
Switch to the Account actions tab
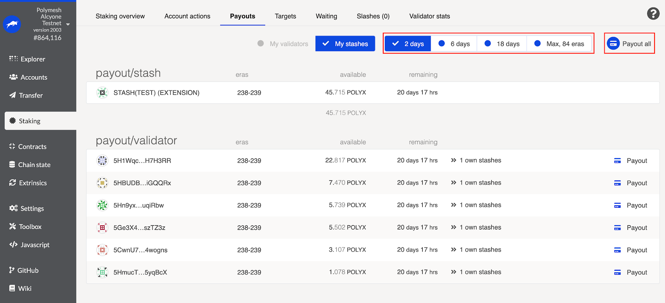tap(187, 16)
